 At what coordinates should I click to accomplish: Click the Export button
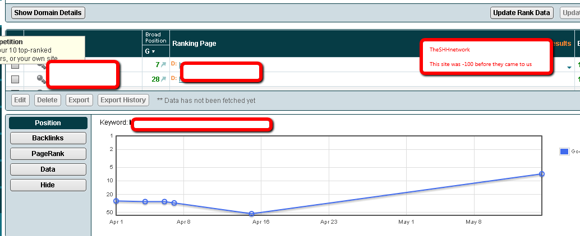tap(79, 100)
